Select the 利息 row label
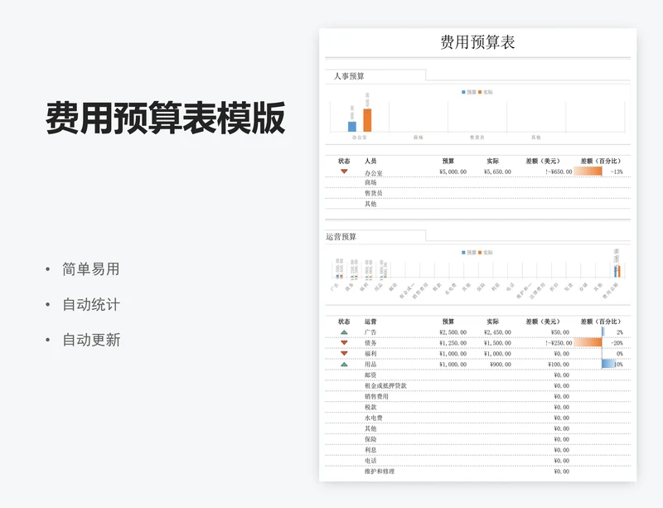Image resolution: width=663 pixels, height=508 pixels. (370, 450)
